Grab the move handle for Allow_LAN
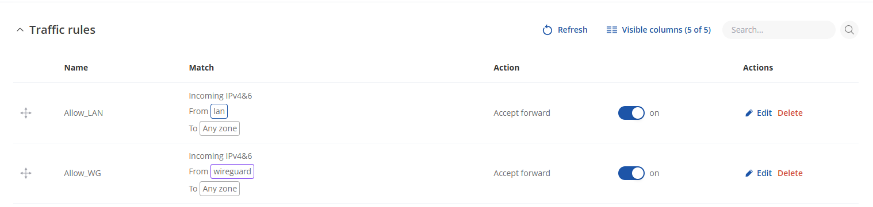 click(x=26, y=113)
